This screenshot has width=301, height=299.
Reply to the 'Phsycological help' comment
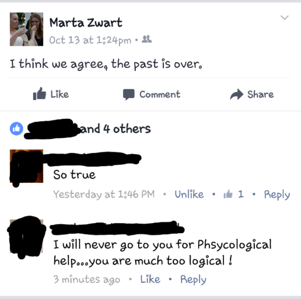(193, 280)
